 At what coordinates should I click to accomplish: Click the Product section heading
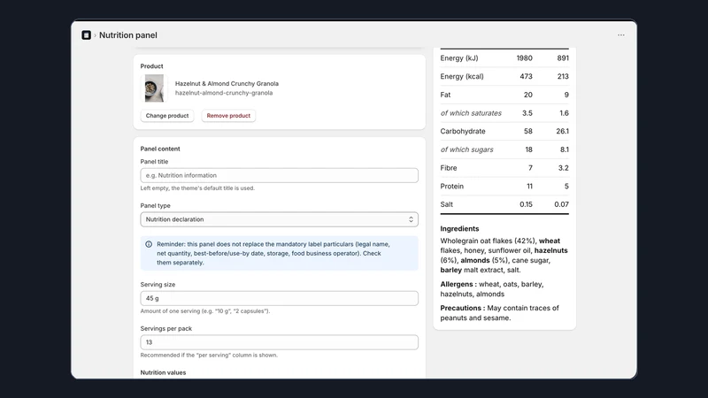tap(151, 66)
